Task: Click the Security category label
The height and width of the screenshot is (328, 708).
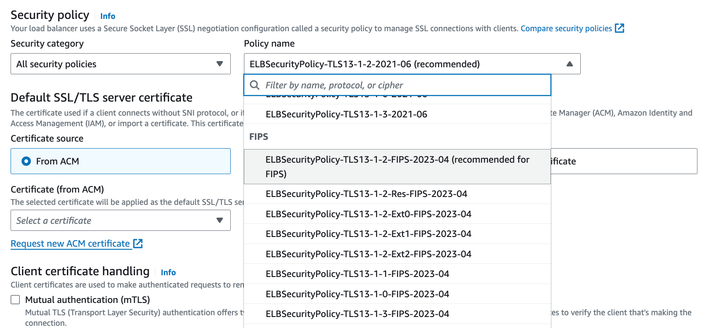Action: (x=47, y=44)
